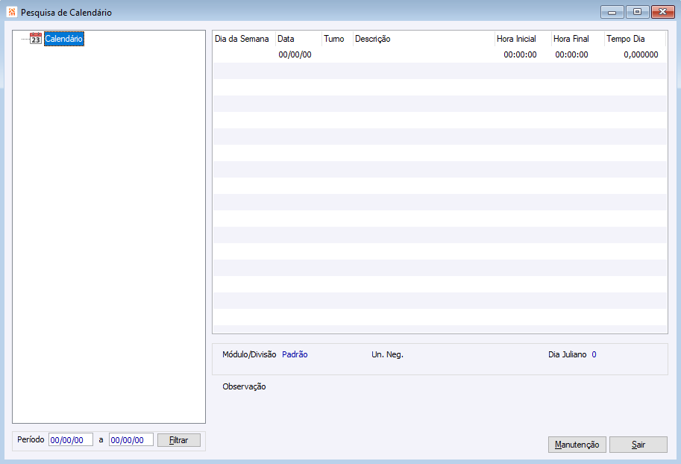
Task: Click the Observação label
Action: pyautogui.click(x=244, y=386)
